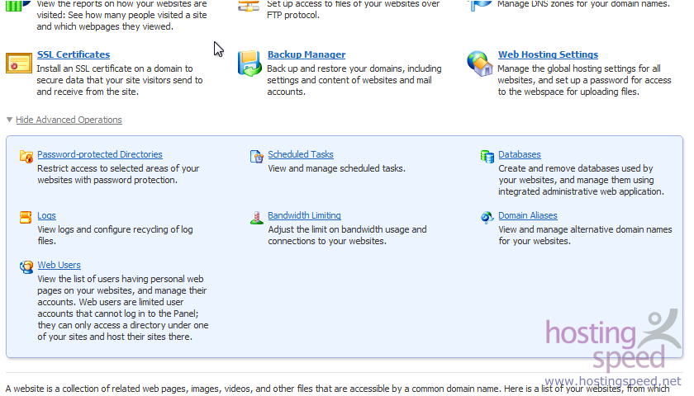The image size is (694, 396).
Task: Click text 'Set up access to files of your websites'
Action: [x=354, y=9]
